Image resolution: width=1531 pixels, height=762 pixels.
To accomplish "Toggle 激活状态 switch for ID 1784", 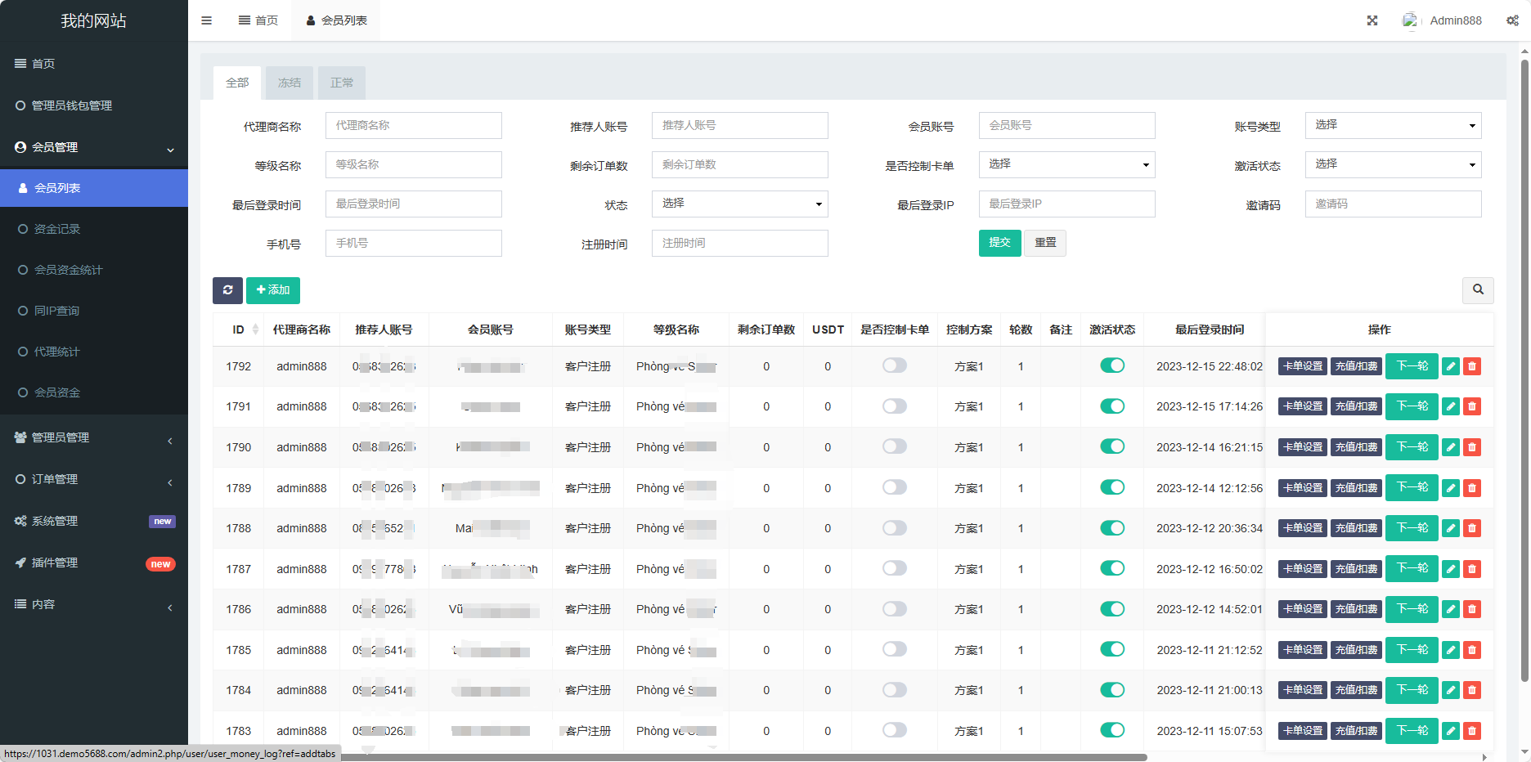I will pyautogui.click(x=1112, y=690).
